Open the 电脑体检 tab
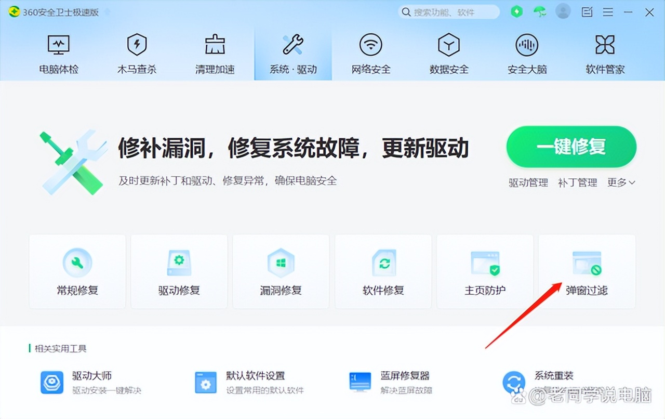The image size is (665, 419). 59,54
